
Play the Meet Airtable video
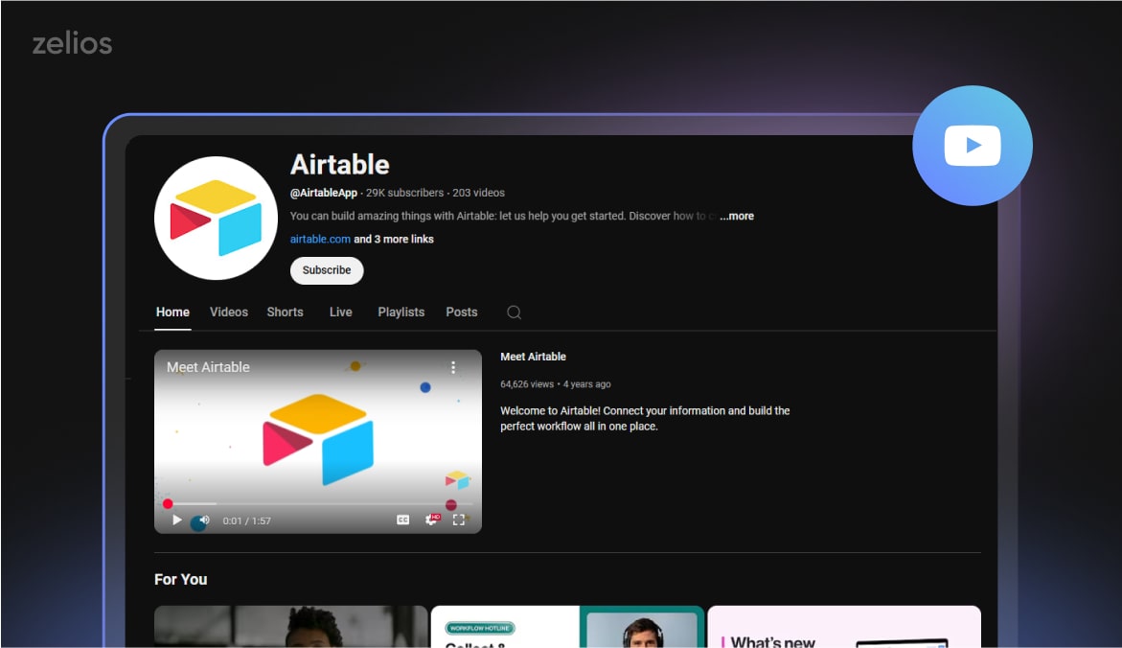pos(176,520)
